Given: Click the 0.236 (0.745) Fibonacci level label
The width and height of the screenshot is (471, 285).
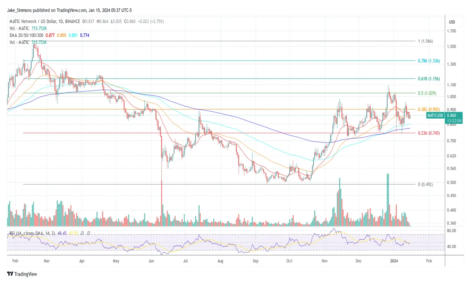Looking at the screenshot, I should (x=428, y=133).
